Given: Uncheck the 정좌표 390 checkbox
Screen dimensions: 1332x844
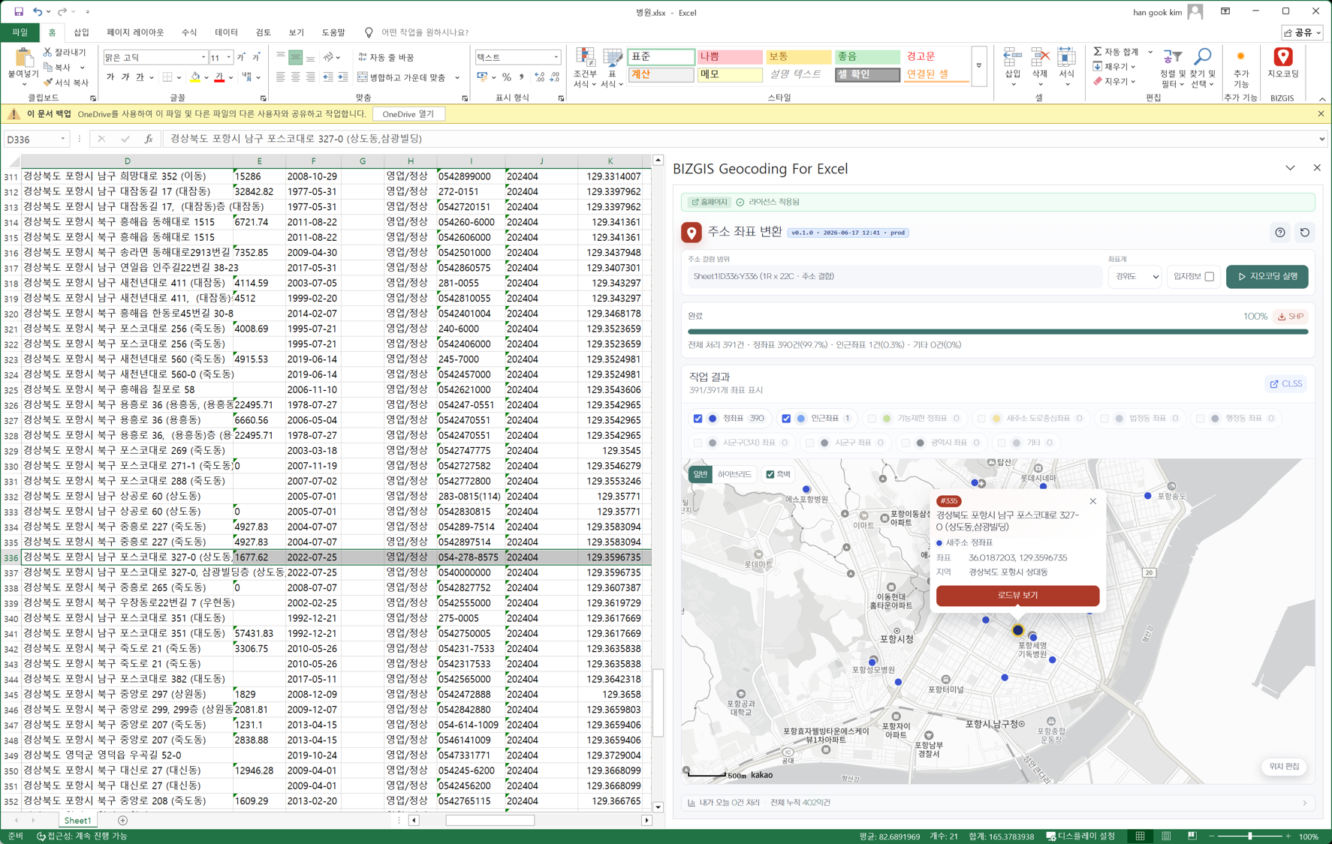Looking at the screenshot, I should 698,419.
